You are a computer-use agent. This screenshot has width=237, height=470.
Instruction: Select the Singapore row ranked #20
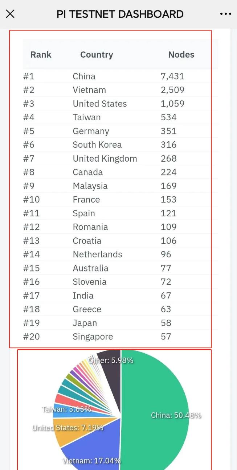(x=120, y=337)
